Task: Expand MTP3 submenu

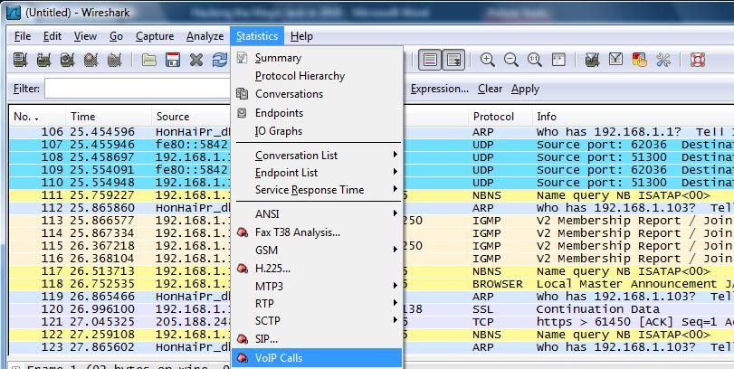Action: (x=317, y=286)
